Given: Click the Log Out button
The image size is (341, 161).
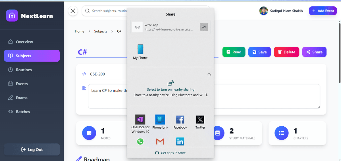Looking at the screenshot, I should click(x=32, y=149).
